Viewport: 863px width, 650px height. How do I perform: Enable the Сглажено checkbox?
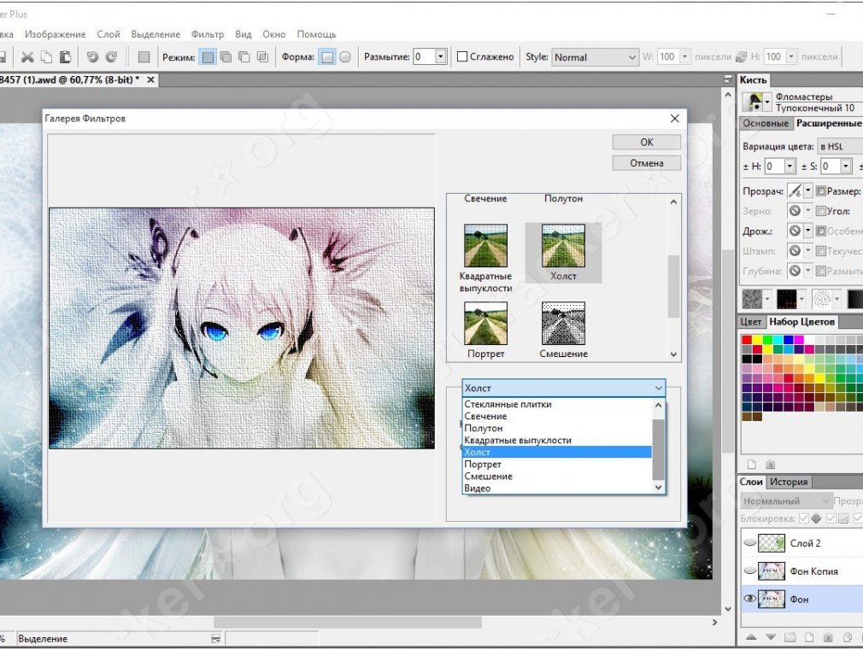[462, 56]
